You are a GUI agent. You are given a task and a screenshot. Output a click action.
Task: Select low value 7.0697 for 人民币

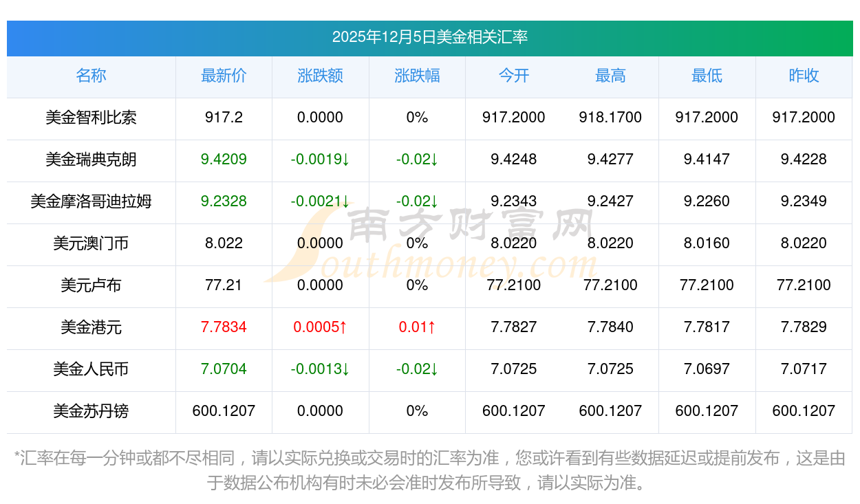coord(707,369)
